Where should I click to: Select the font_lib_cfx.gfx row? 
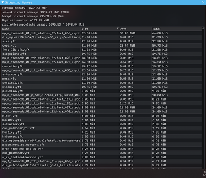(102, 49)
